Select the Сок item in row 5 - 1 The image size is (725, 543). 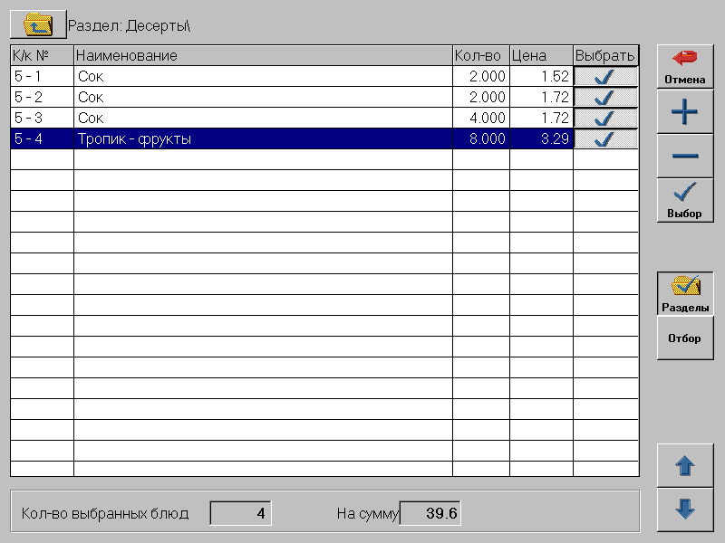pos(263,76)
